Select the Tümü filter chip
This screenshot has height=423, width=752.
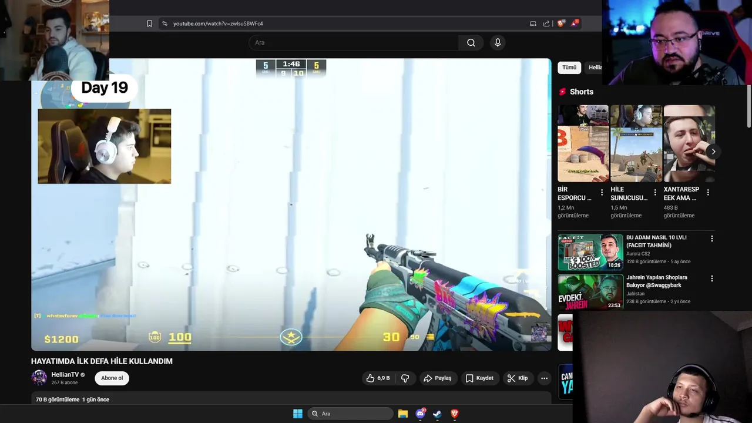click(569, 68)
